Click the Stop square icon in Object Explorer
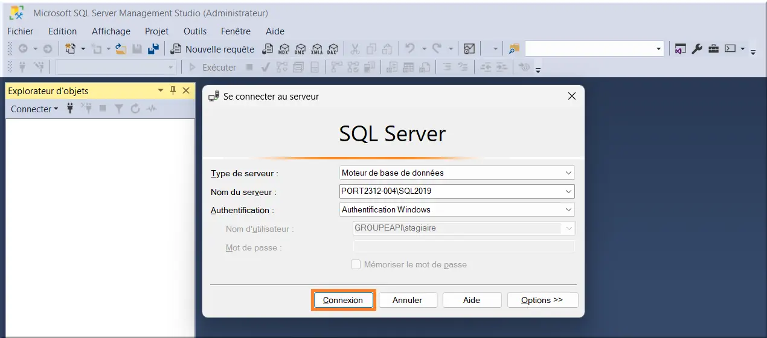 pos(103,109)
